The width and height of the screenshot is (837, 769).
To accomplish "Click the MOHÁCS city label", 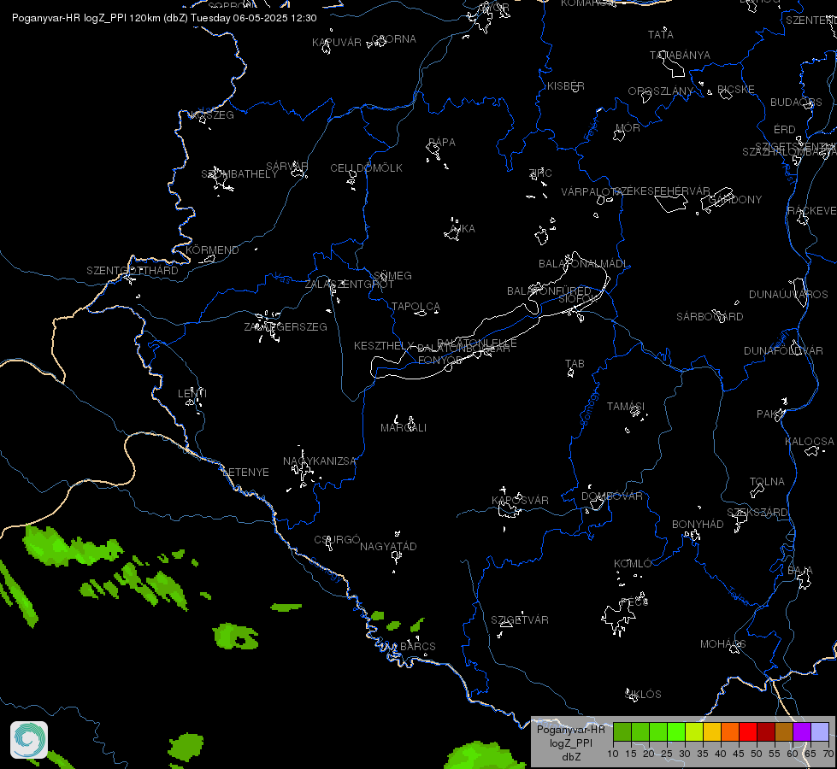I will tap(722, 644).
